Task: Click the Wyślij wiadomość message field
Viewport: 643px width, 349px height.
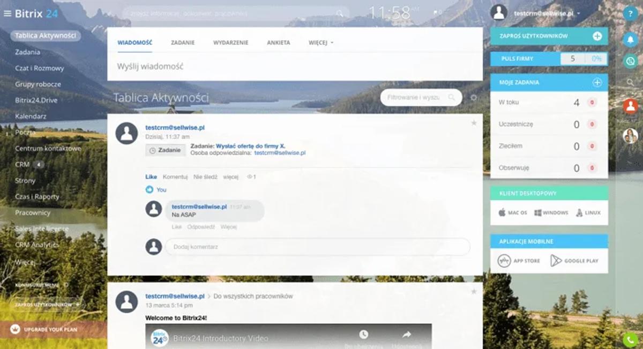Action: pyautogui.click(x=295, y=66)
